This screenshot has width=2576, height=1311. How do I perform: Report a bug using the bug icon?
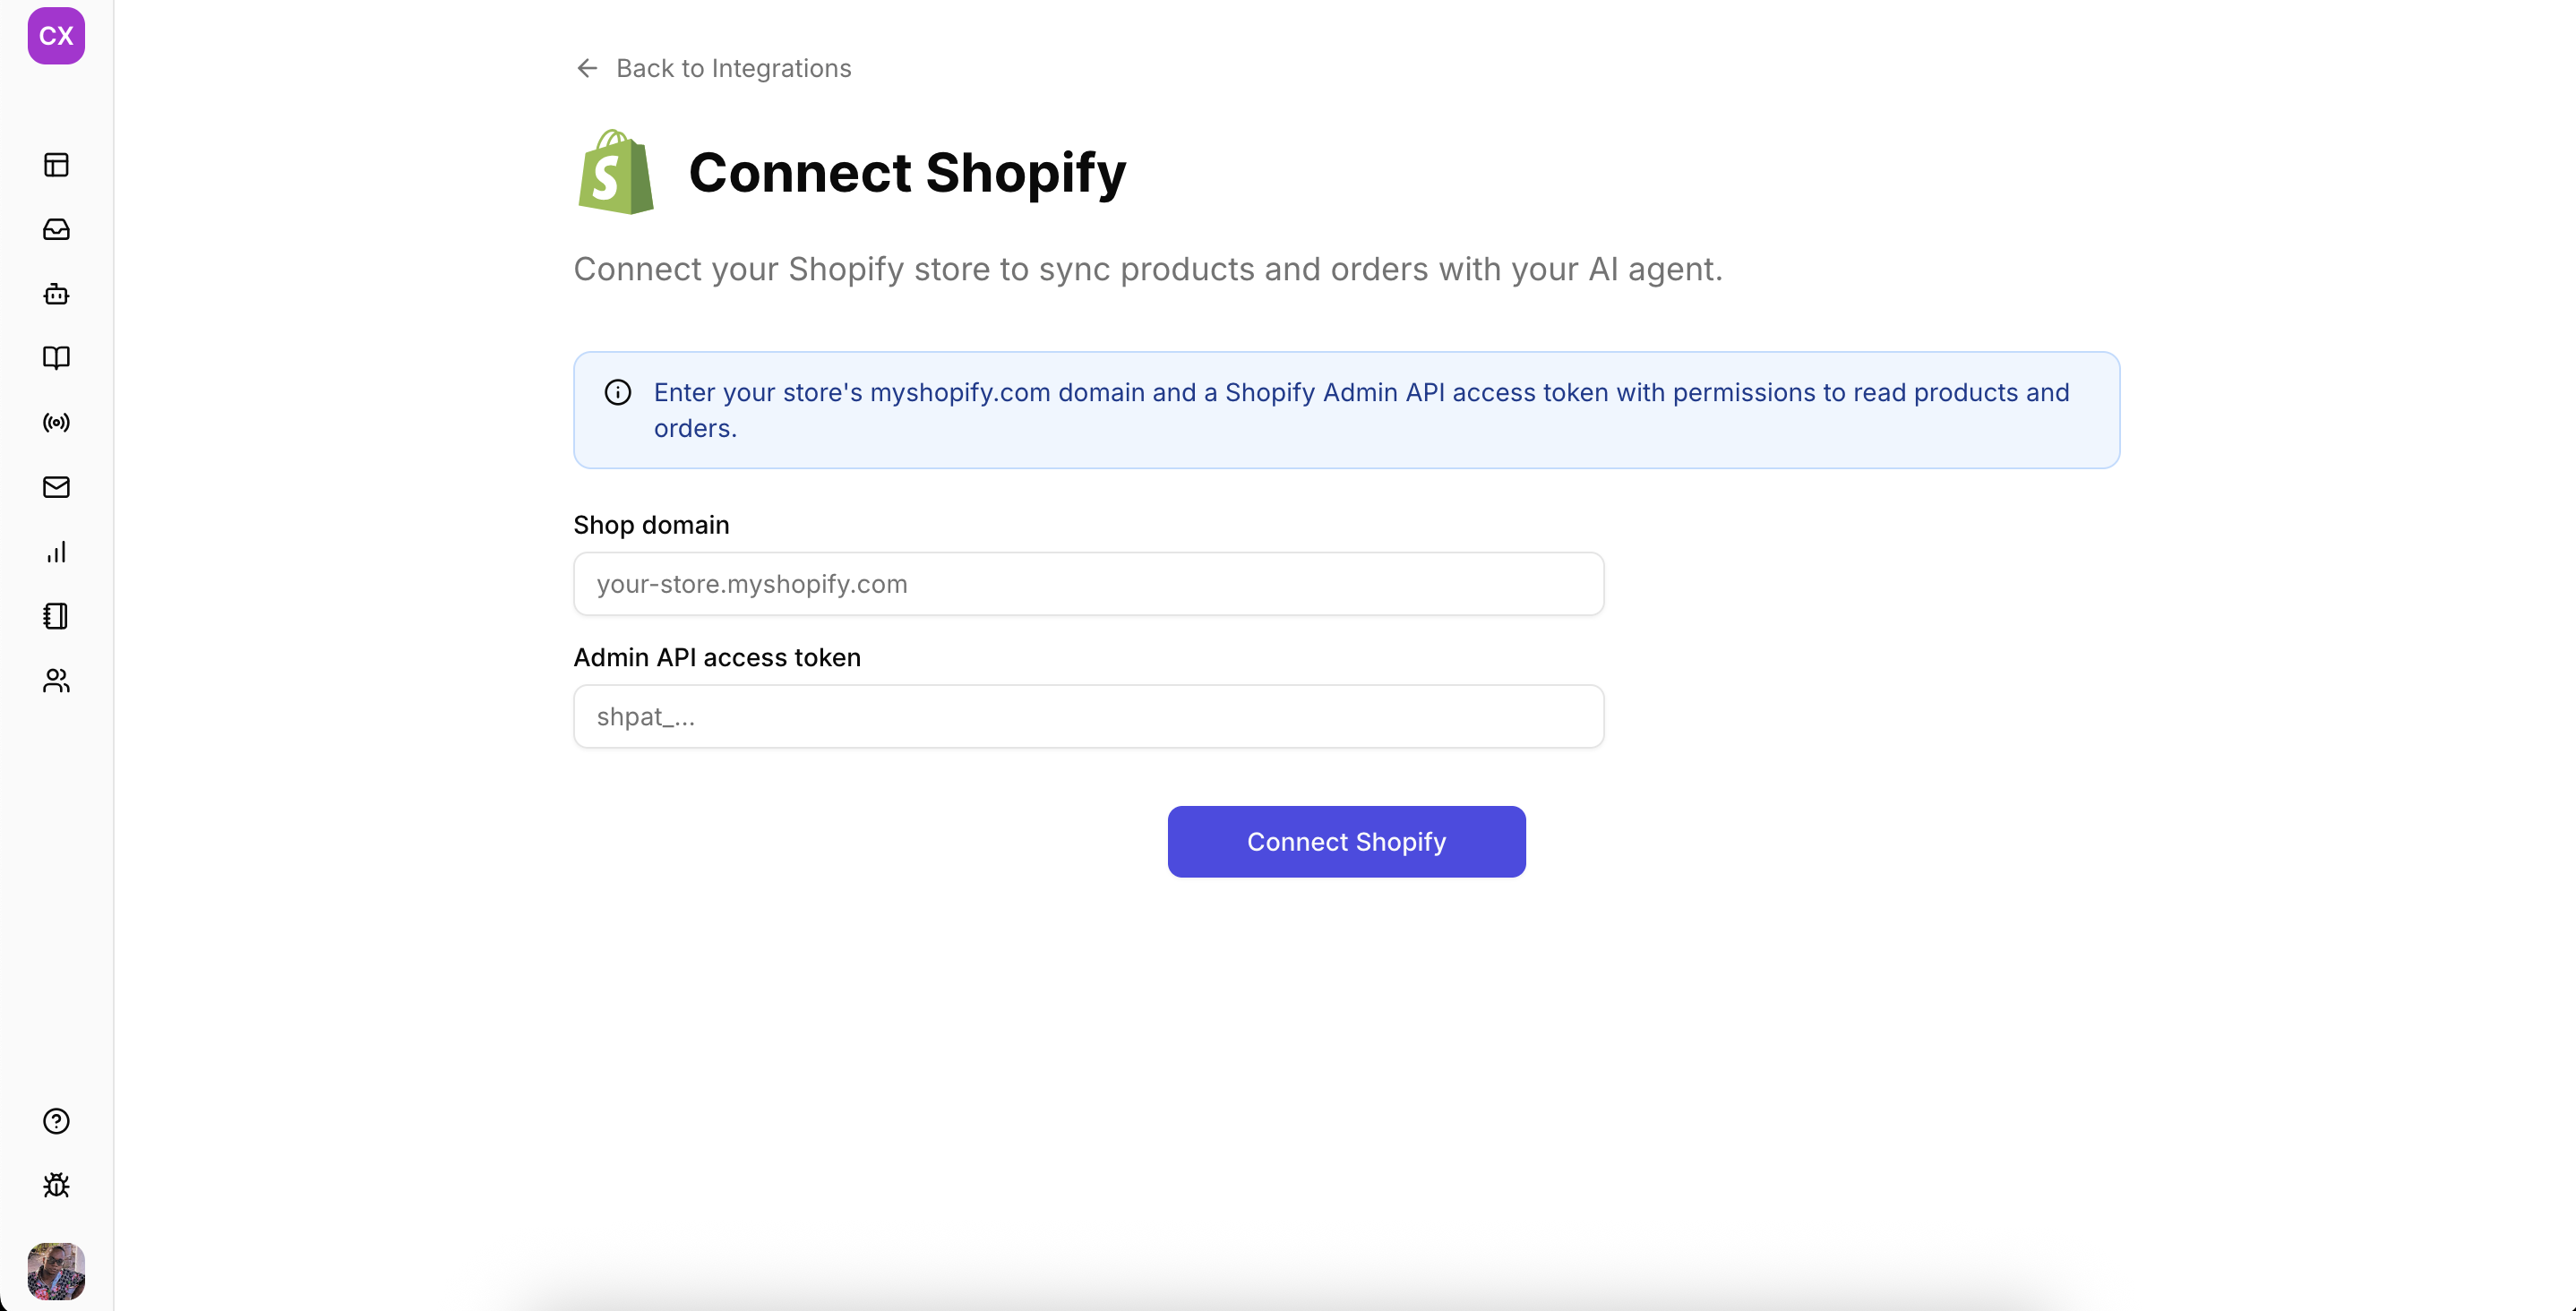point(57,1186)
